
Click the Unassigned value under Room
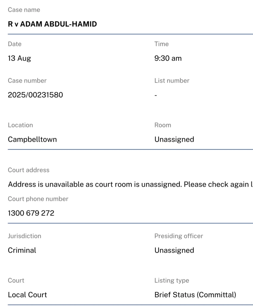pyautogui.click(x=174, y=139)
